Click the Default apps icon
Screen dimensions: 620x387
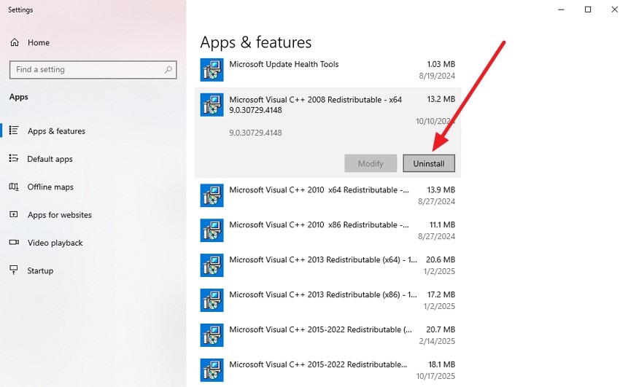(14, 158)
